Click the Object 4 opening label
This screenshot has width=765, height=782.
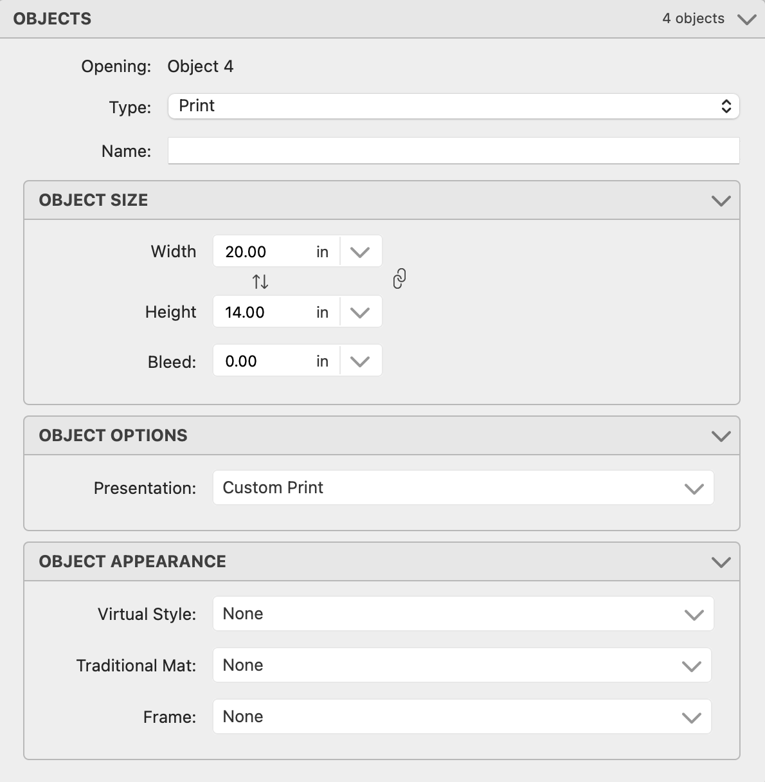coord(201,67)
